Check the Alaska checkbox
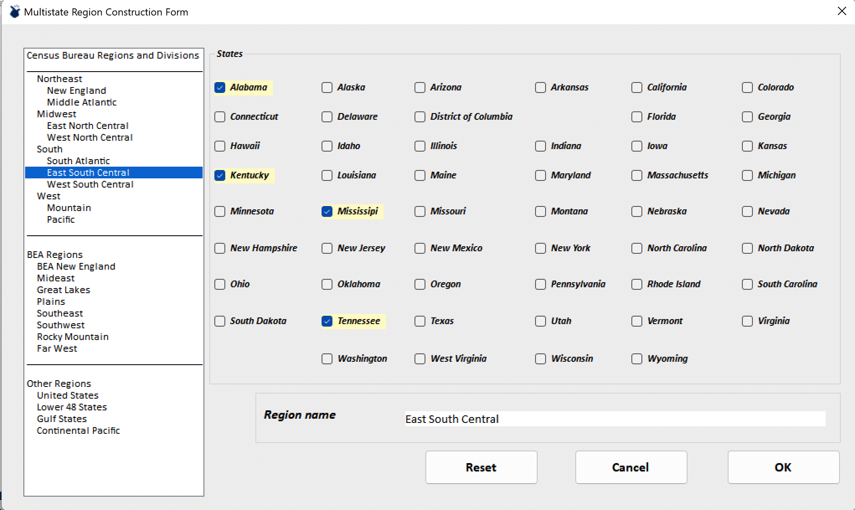The image size is (855, 510). [x=327, y=88]
